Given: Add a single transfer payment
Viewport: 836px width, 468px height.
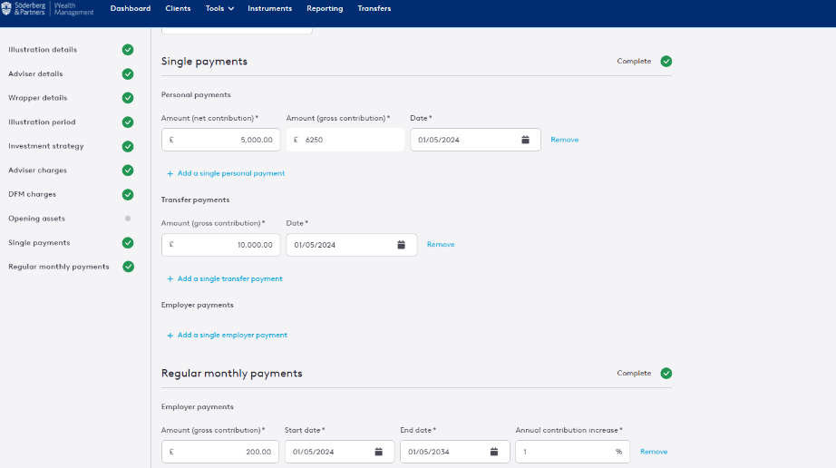Looking at the screenshot, I should point(229,278).
